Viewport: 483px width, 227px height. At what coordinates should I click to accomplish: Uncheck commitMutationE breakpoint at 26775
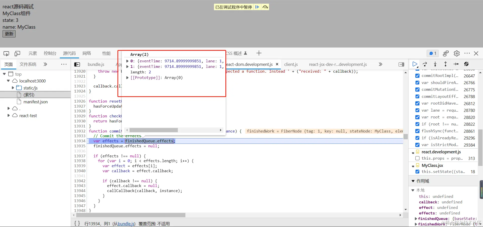[417, 89]
